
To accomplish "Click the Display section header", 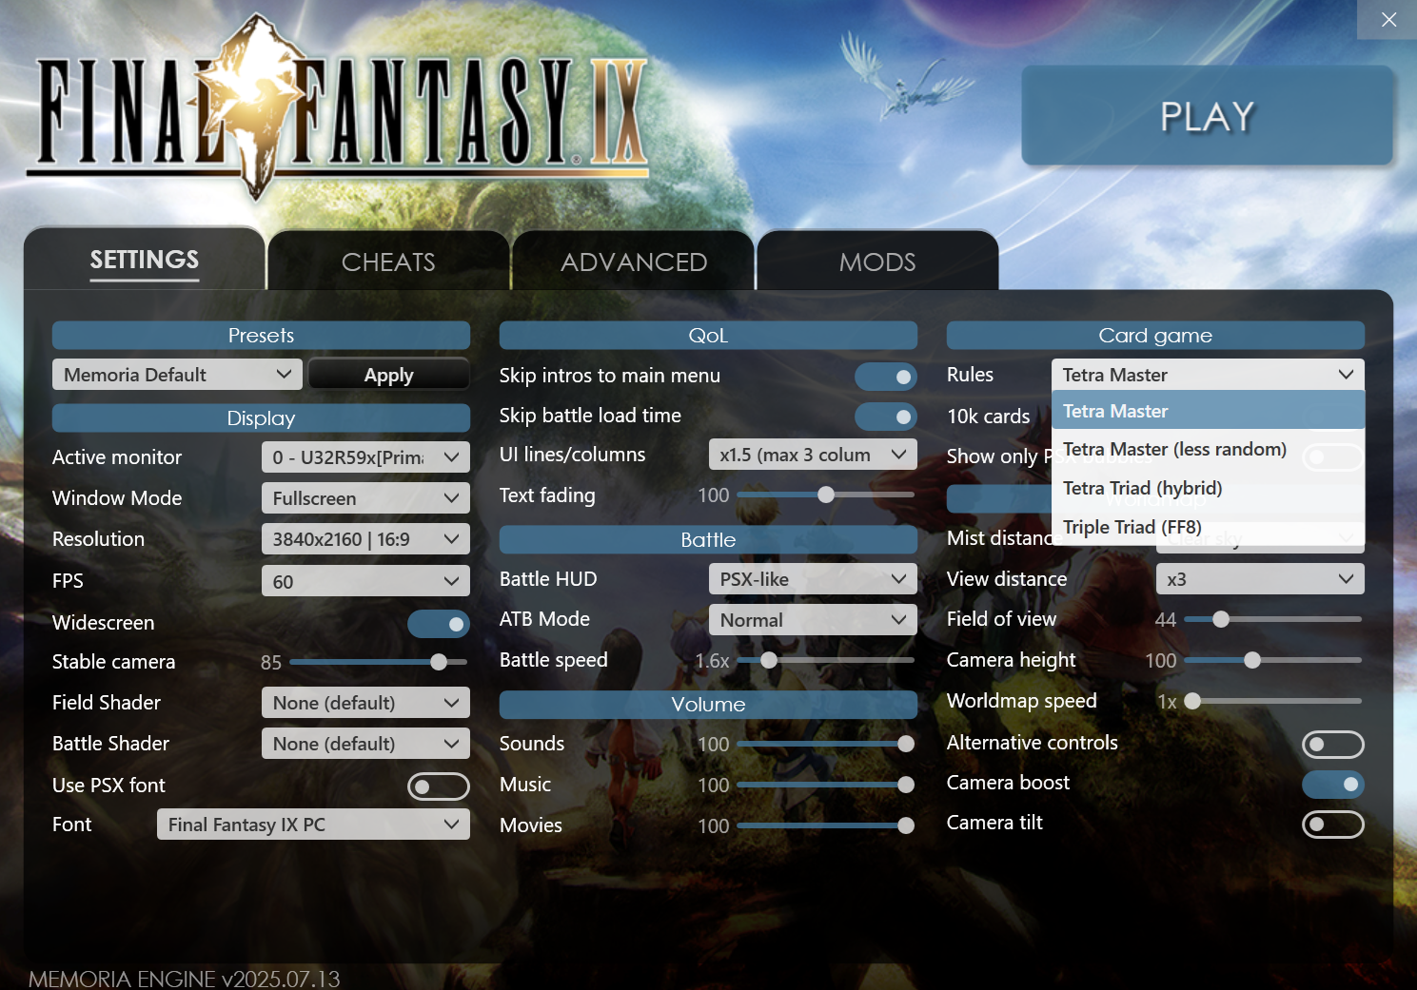I will coord(261,418).
